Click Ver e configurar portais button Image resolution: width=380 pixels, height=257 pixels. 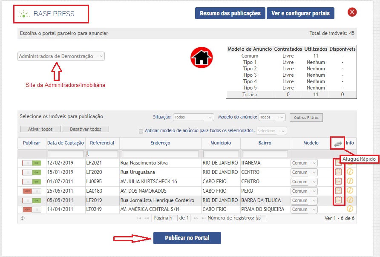point(300,13)
